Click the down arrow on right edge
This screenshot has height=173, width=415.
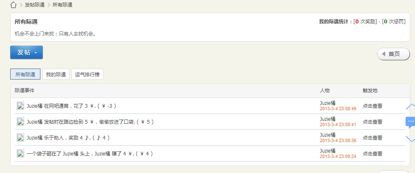coord(410,139)
